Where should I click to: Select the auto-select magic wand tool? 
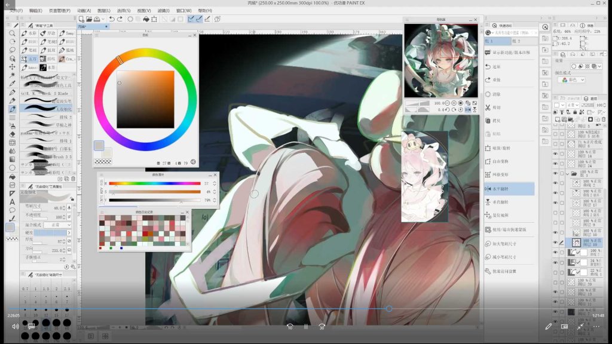pyautogui.click(x=12, y=75)
